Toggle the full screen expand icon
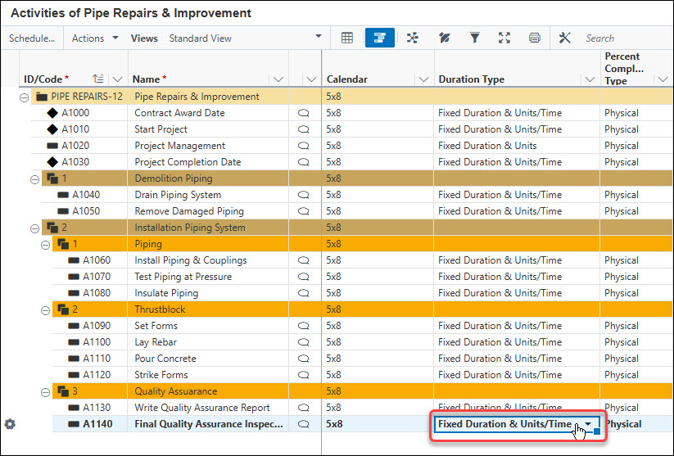674x456 pixels. pyautogui.click(x=504, y=38)
